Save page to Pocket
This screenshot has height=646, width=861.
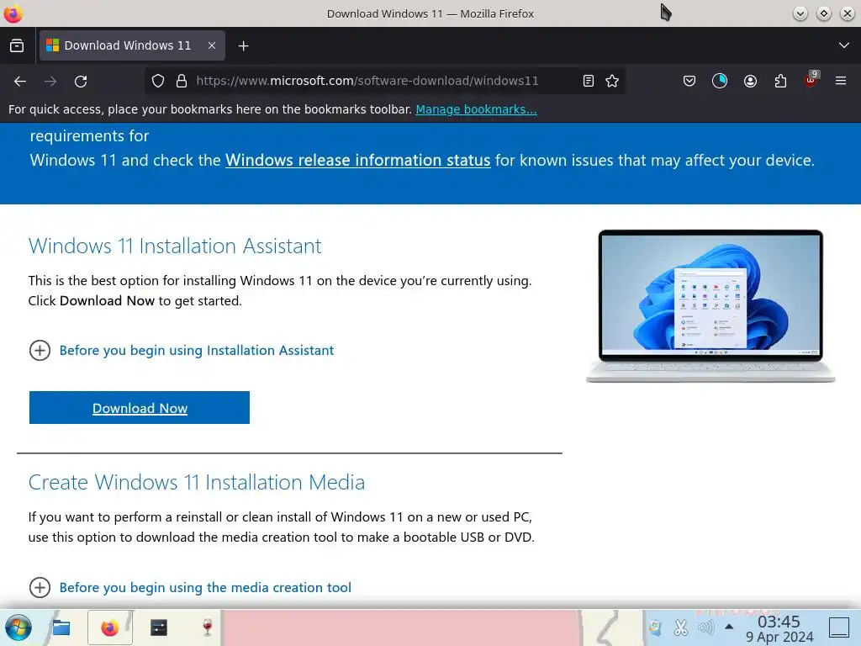[689, 82]
